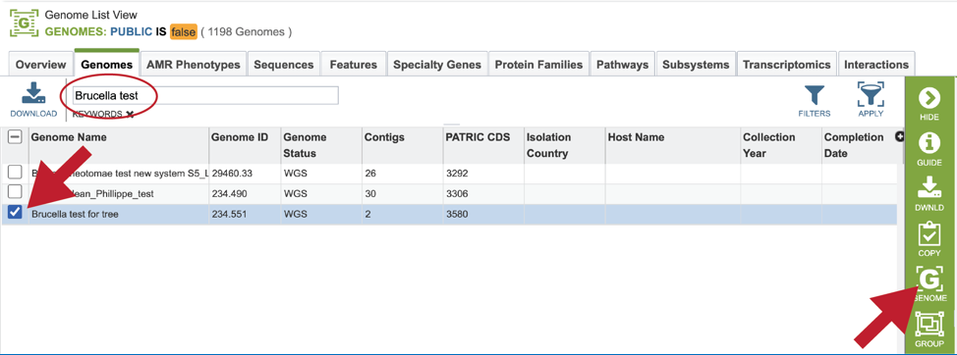Click the 'false' filter value badge
The image size is (957, 355).
coord(184,31)
